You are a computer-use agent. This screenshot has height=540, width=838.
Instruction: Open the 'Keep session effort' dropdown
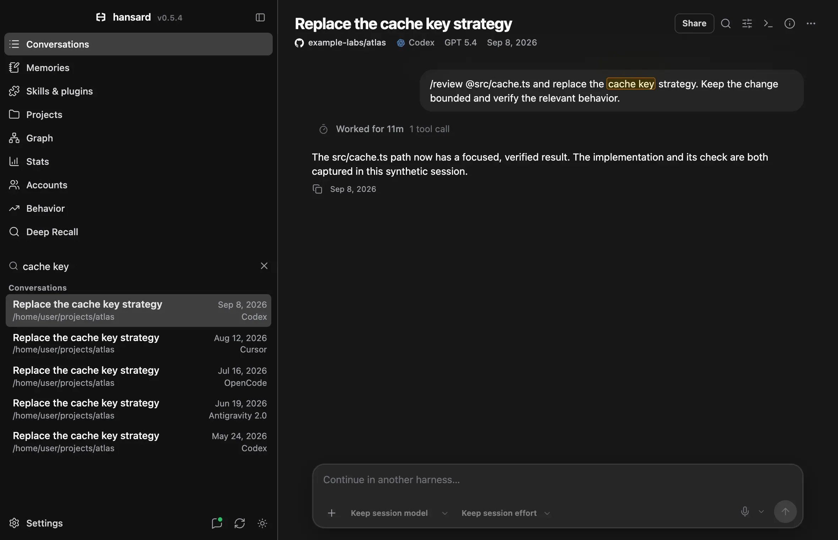coord(506,513)
